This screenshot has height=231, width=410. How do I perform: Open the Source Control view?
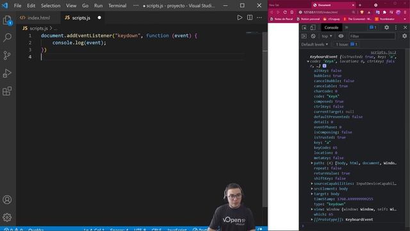click(7, 56)
